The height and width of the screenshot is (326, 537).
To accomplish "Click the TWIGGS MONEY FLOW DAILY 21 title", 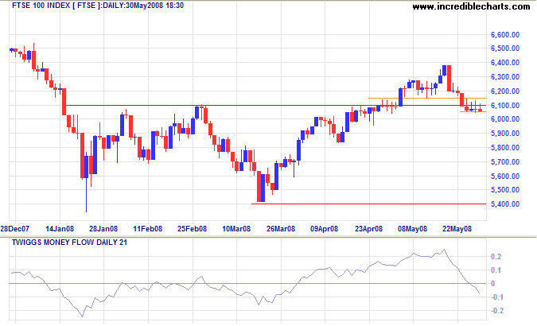I will tap(69, 243).
